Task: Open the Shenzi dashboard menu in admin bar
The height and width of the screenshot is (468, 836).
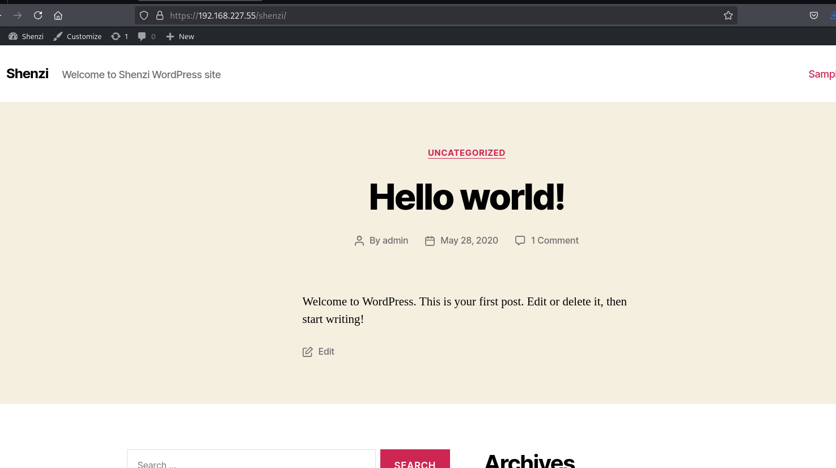Action: click(x=26, y=36)
